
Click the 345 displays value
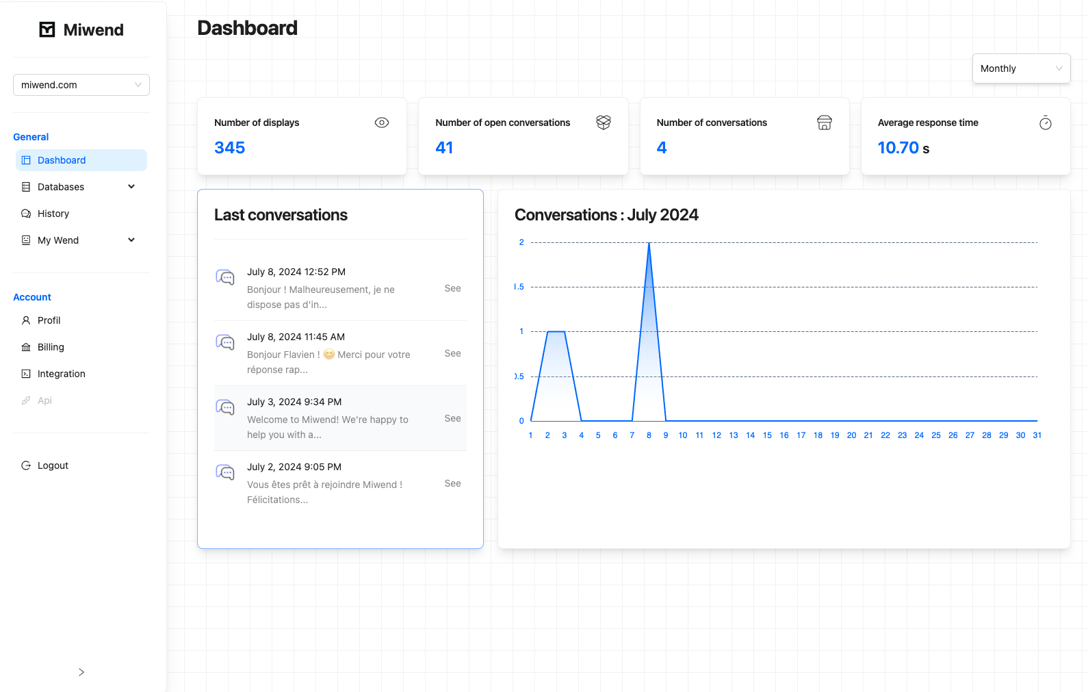pos(230,148)
